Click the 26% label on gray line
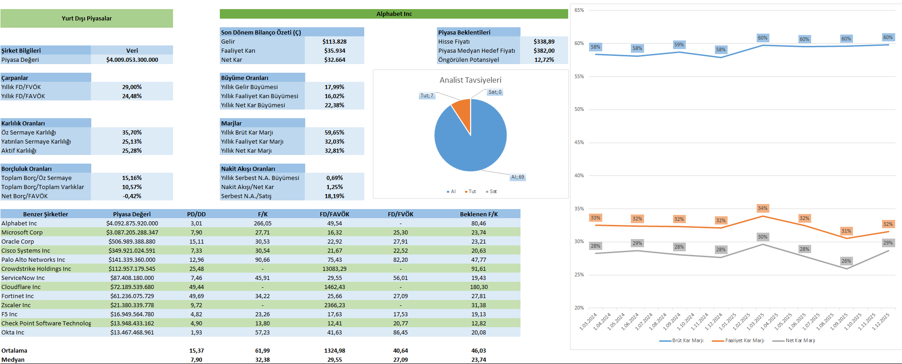This screenshot has width=902, height=364. (846, 261)
